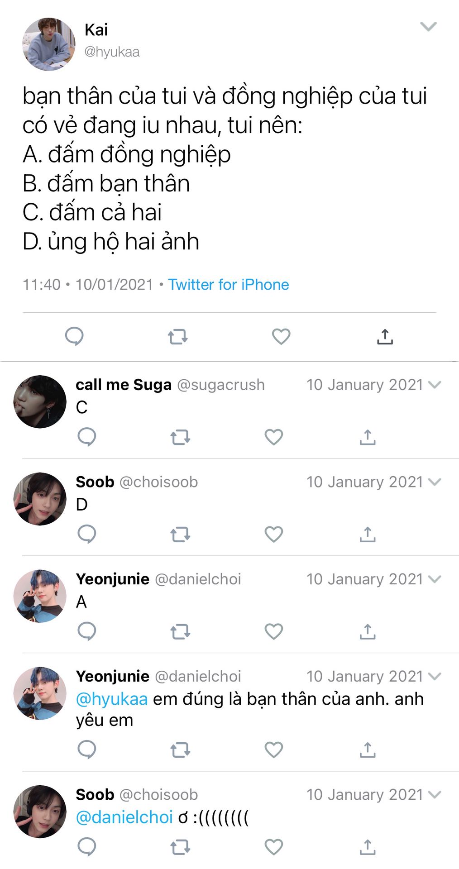Reply to Soob's "D" answer
The height and width of the screenshot is (869, 459).
(86, 534)
